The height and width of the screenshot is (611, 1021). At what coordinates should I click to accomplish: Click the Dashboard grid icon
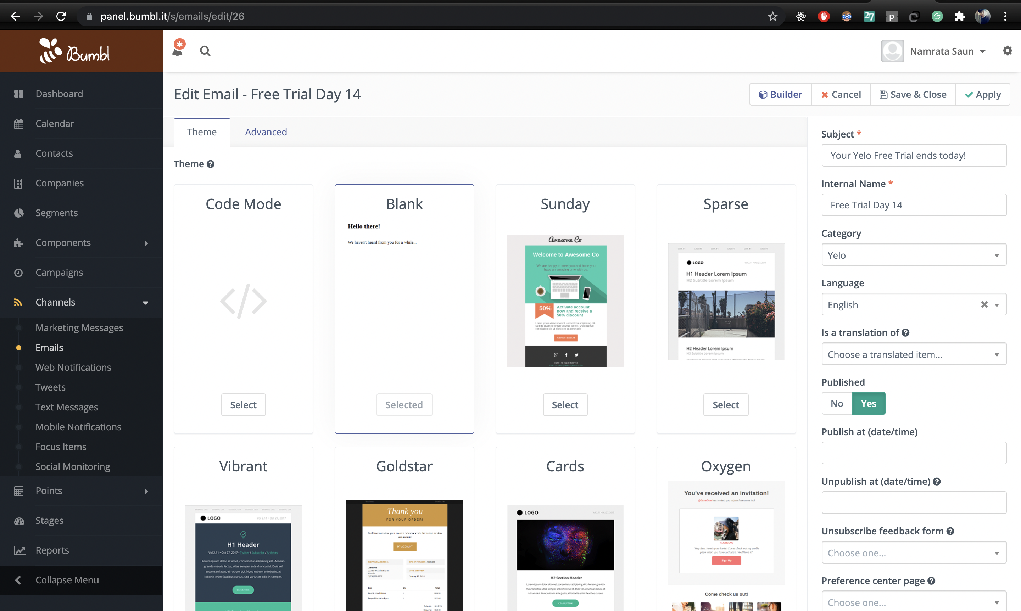tap(18, 94)
